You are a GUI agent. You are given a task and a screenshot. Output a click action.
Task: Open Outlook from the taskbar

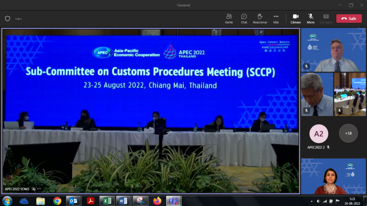coord(73,201)
